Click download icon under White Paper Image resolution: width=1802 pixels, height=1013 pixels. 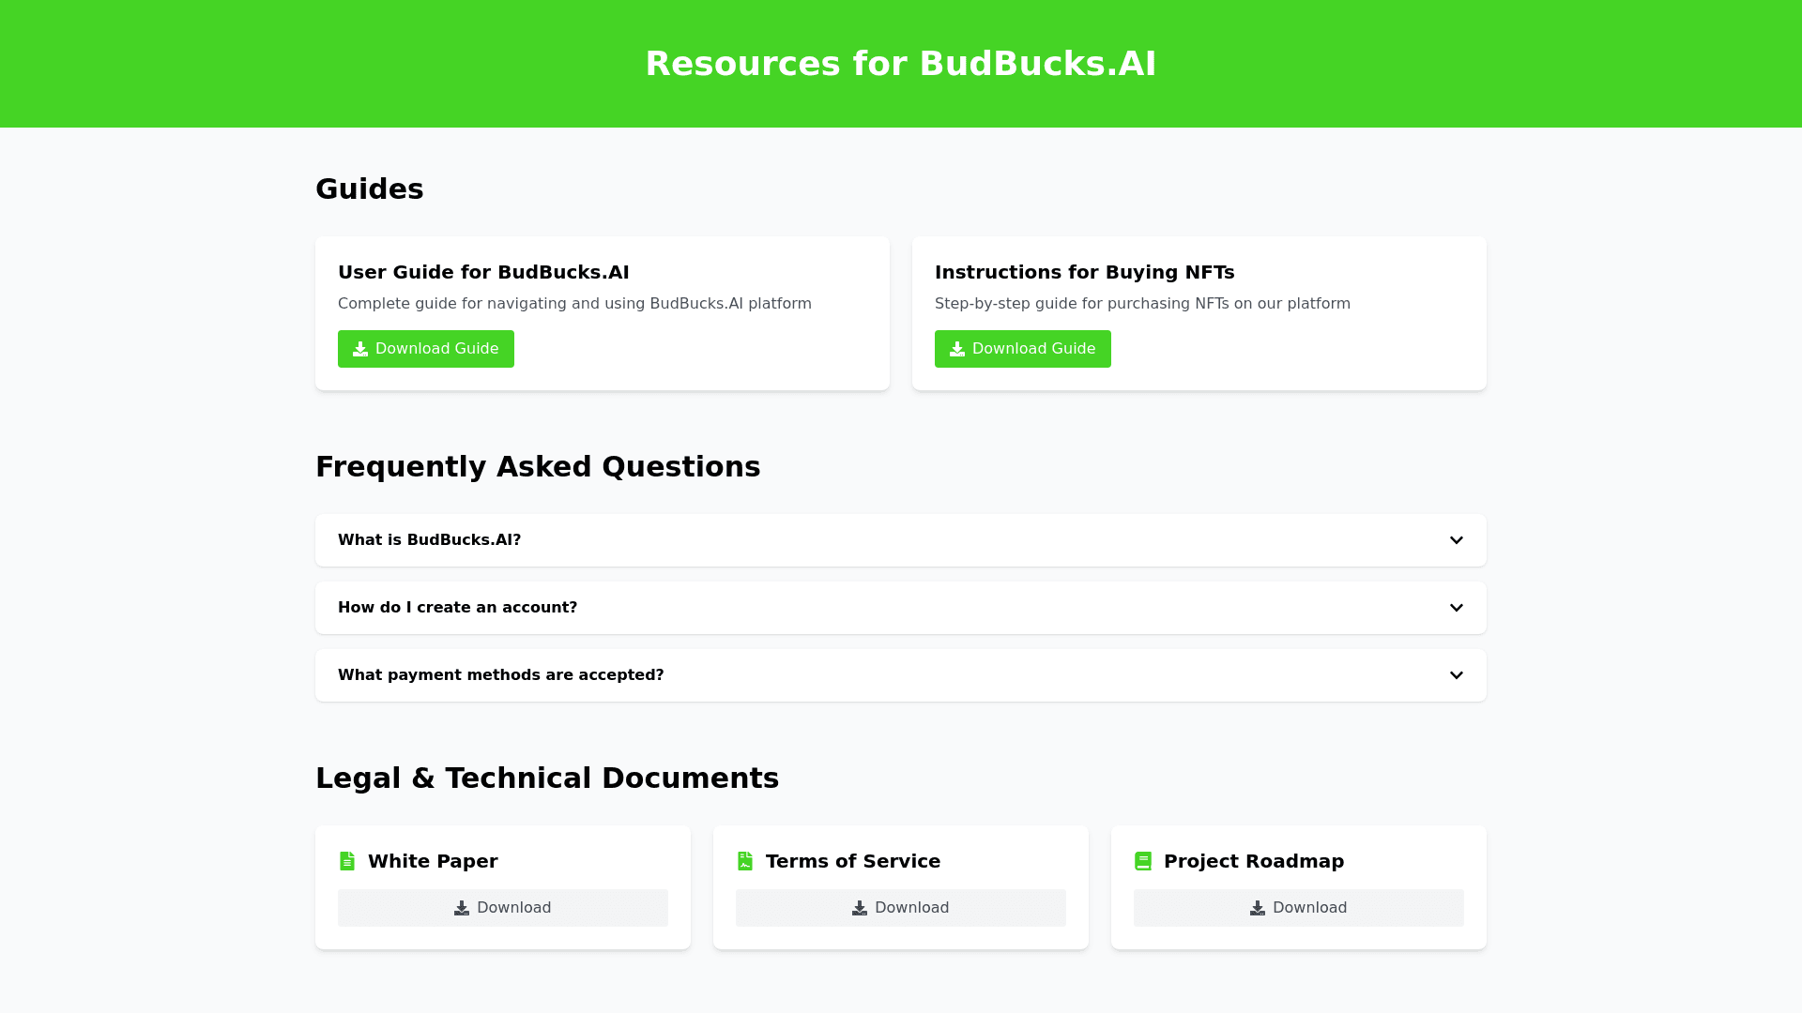tap(462, 908)
